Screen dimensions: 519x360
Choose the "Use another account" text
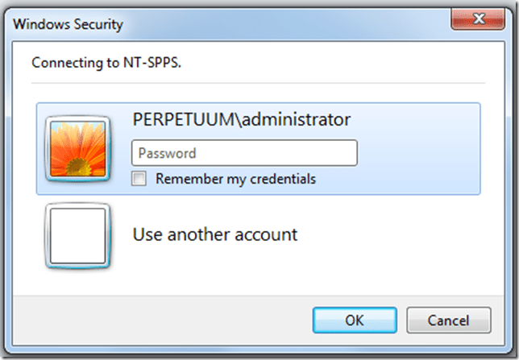[x=214, y=235]
